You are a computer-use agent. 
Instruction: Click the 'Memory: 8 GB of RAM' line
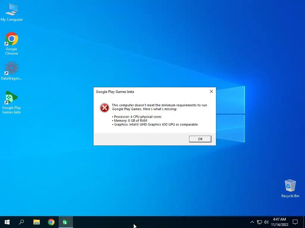130,121
